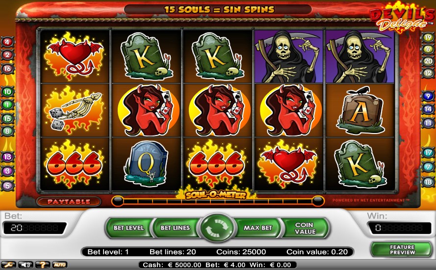This screenshot has width=436, height=270.
Task: Toggle the AUTO play button
Action: point(59,265)
